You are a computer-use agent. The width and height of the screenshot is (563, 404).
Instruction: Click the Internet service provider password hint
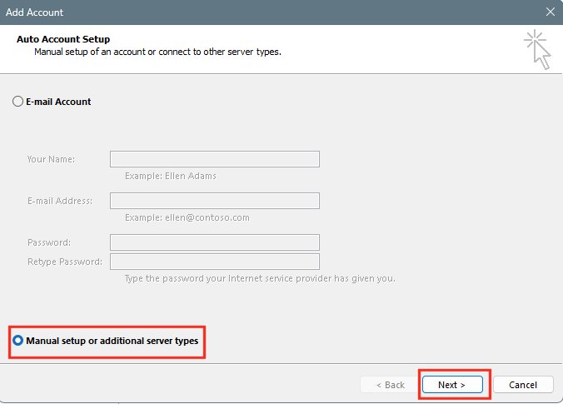pos(260,278)
